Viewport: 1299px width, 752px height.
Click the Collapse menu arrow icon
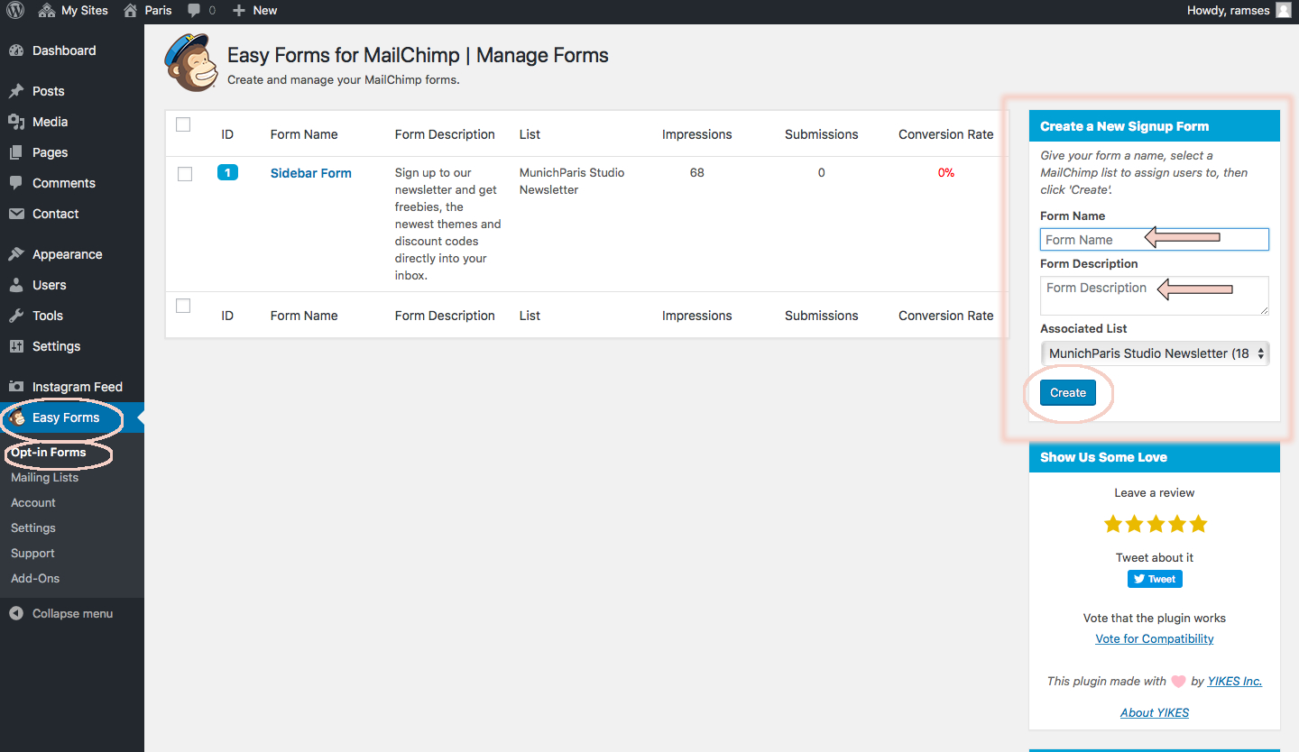coord(16,613)
